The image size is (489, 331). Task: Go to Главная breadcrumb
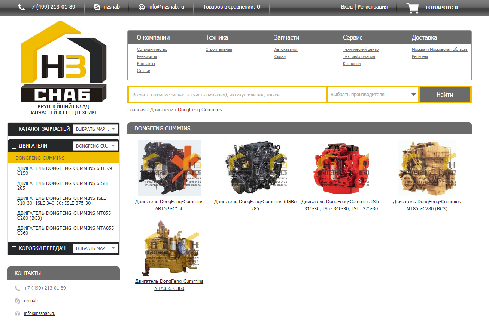point(136,109)
